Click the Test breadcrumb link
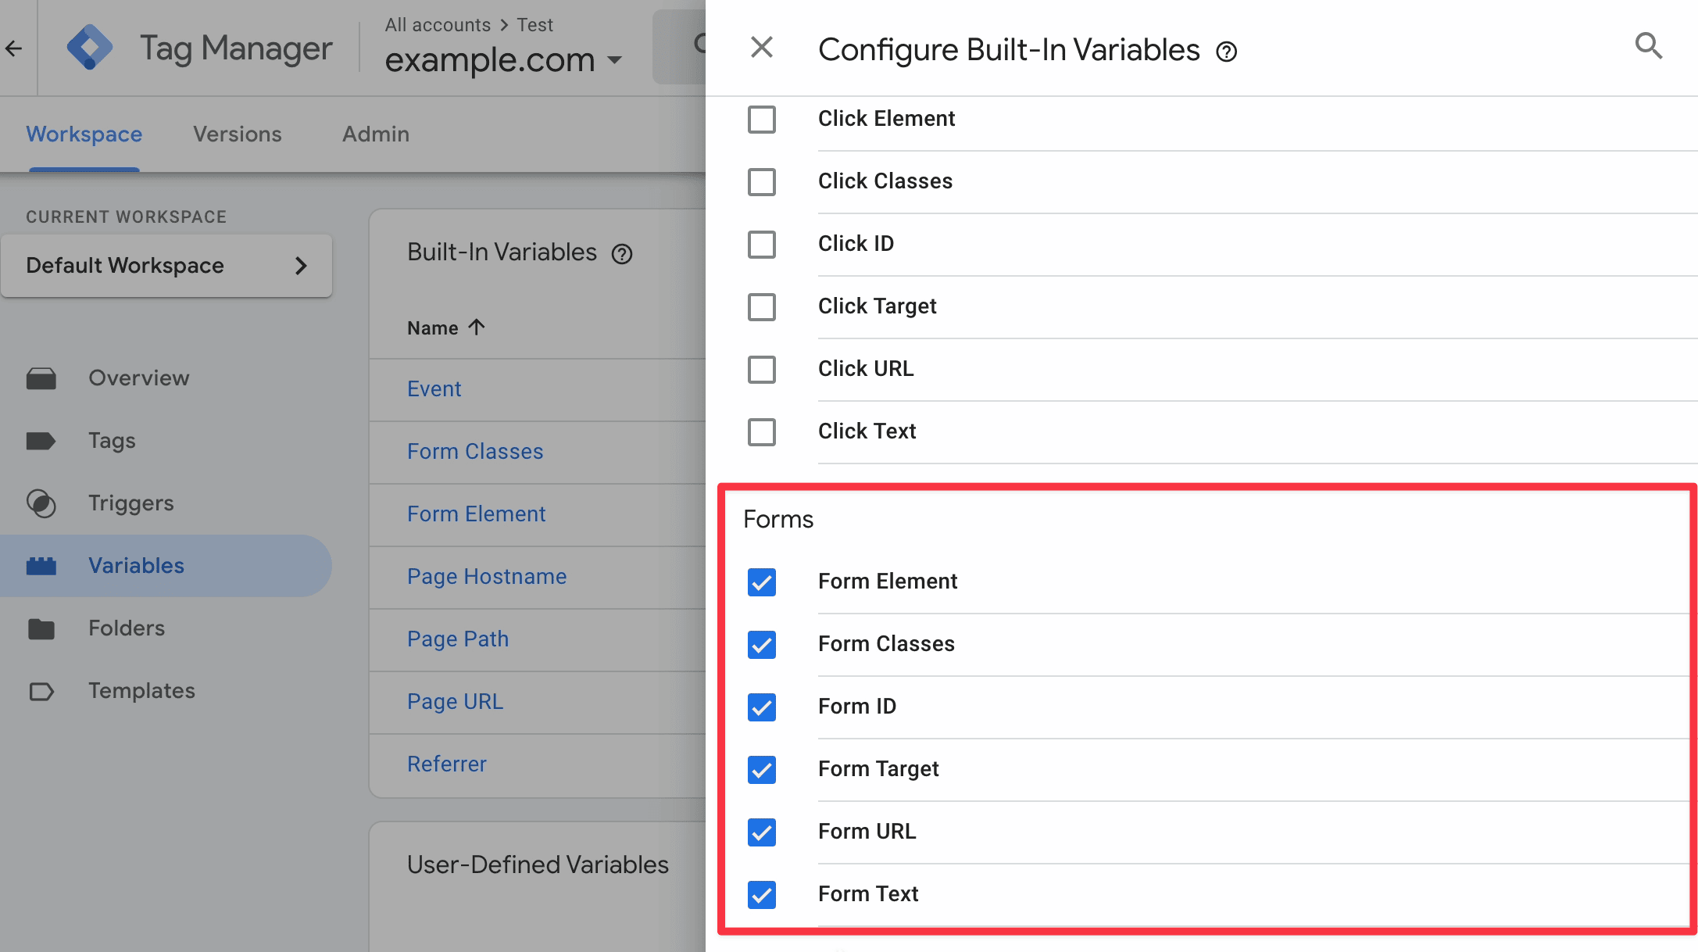The width and height of the screenshot is (1698, 952). coord(534,25)
